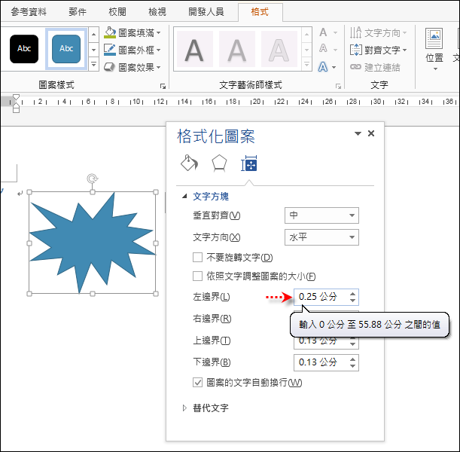460x452 pixels.
Task: Open 格式化圖案 pane options dropdown arrow
Action: (358, 133)
